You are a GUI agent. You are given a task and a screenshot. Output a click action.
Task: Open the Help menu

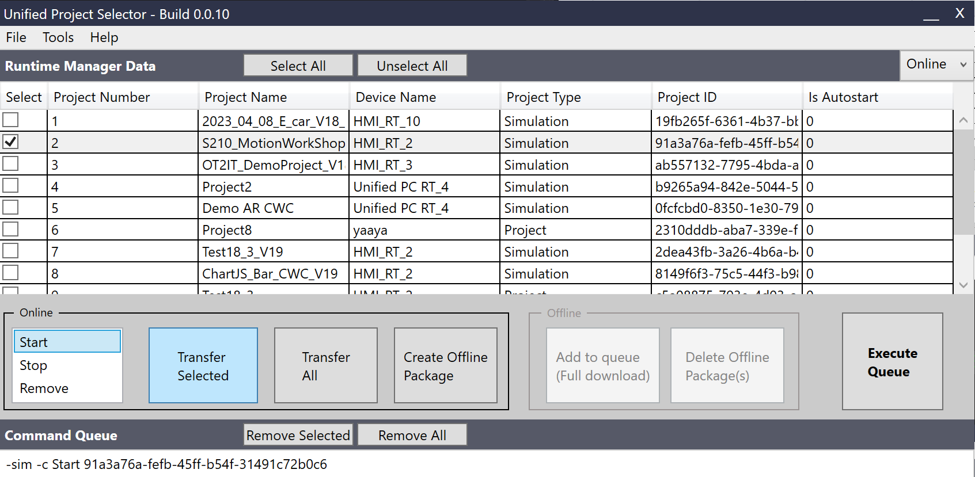click(104, 37)
